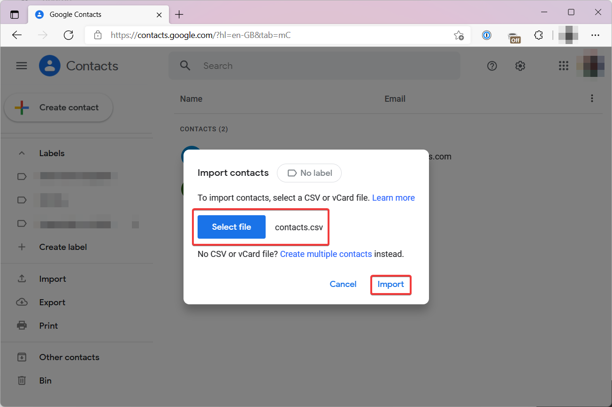Click the No label chip
The image size is (612, 407).
point(309,173)
